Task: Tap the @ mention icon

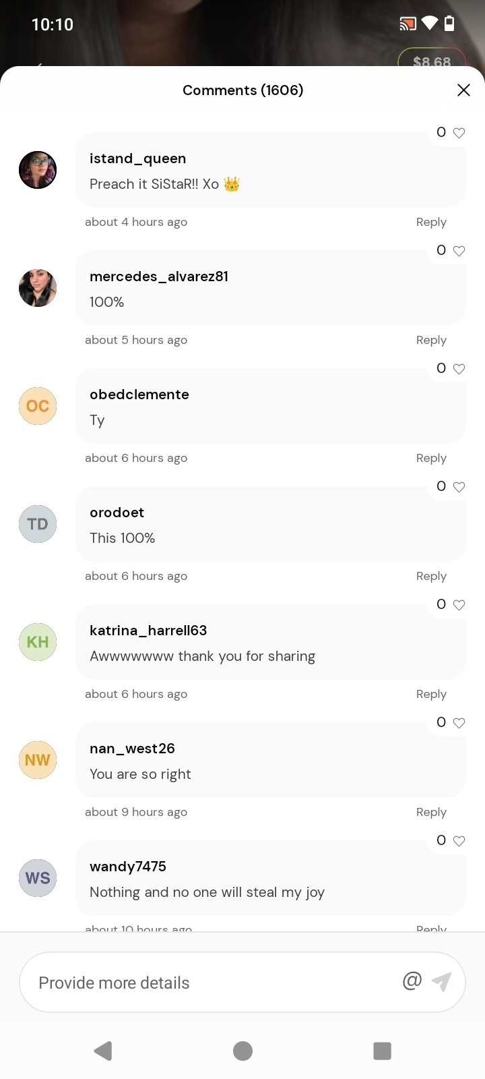Action: click(x=412, y=981)
